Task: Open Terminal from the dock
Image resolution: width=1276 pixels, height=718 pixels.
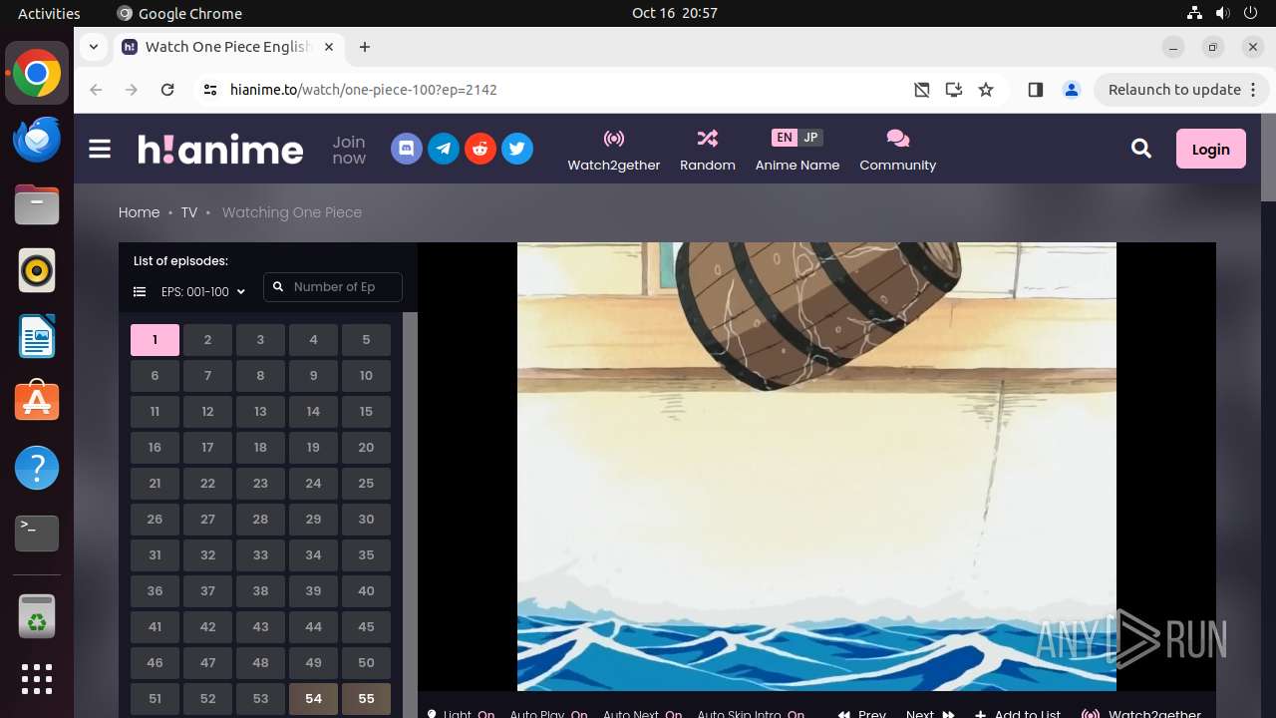Action: 37,534
